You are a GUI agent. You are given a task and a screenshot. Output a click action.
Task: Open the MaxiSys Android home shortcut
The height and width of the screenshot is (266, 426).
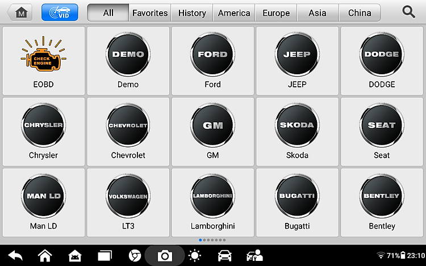tap(75, 255)
